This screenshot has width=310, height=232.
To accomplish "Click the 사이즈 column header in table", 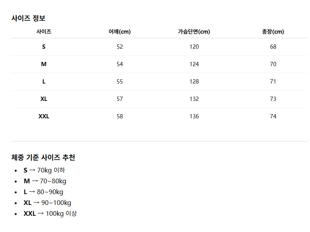I will pos(44,32).
